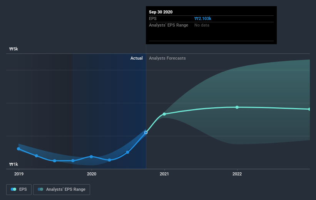Select the 2022 forecast EPS data point
The width and height of the screenshot is (316, 200).
click(237, 107)
